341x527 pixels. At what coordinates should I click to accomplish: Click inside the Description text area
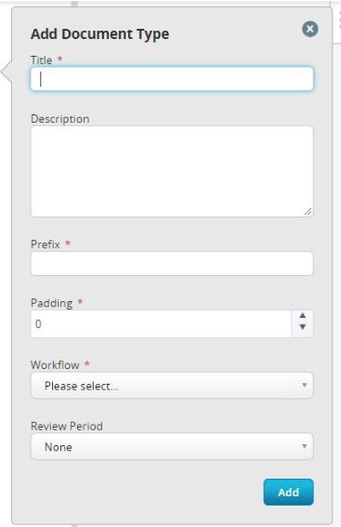tap(172, 171)
